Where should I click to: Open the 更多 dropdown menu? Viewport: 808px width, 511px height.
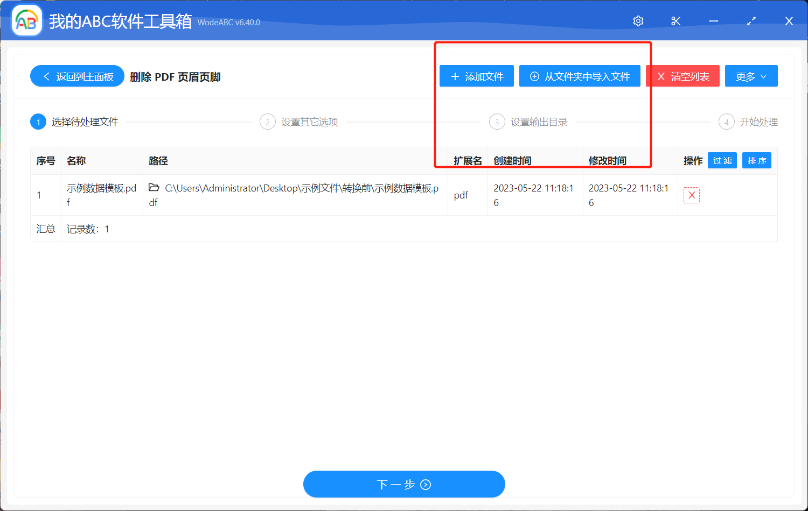pyautogui.click(x=751, y=76)
